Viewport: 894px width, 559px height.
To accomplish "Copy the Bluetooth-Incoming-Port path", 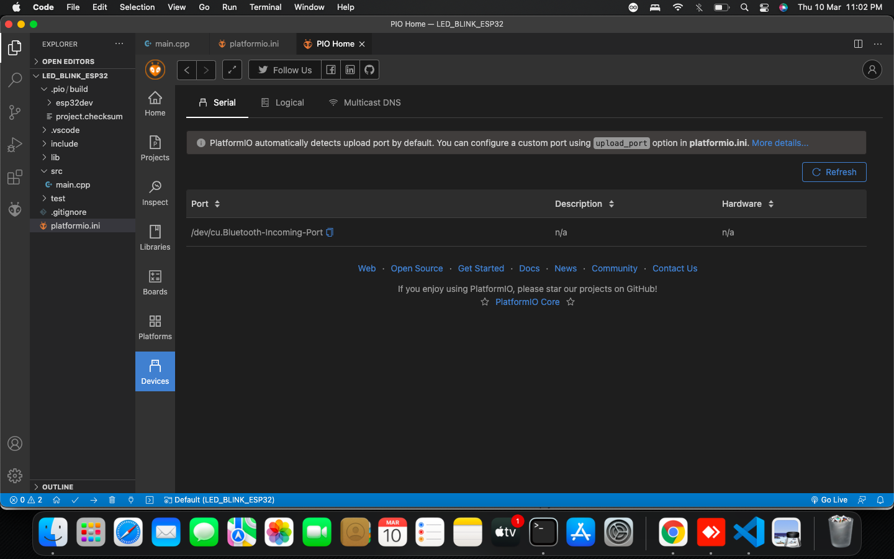I will click(330, 232).
